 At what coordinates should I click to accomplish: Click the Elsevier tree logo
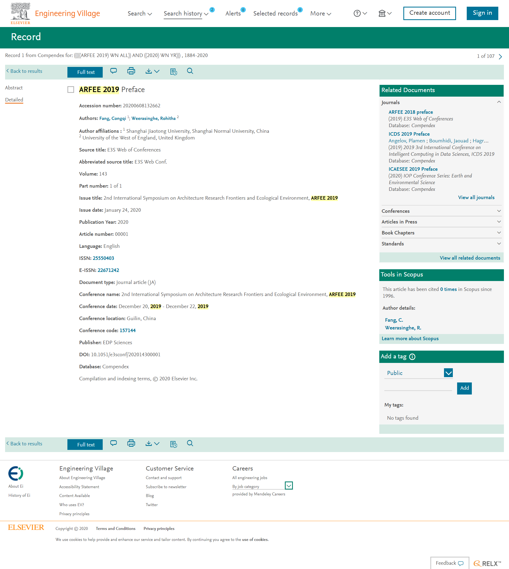click(x=20, y=13)
